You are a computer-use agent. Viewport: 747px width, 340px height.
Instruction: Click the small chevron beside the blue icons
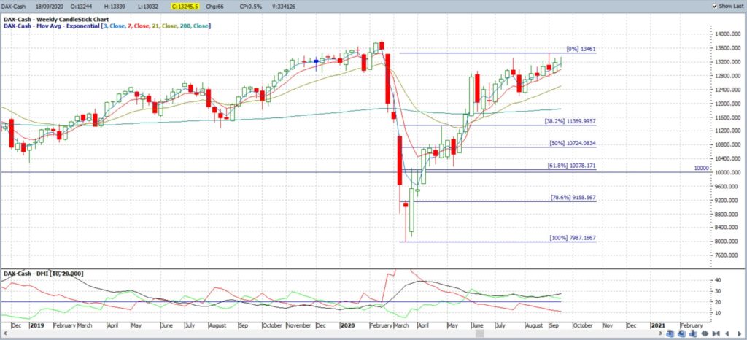click(x=661, y=333)
